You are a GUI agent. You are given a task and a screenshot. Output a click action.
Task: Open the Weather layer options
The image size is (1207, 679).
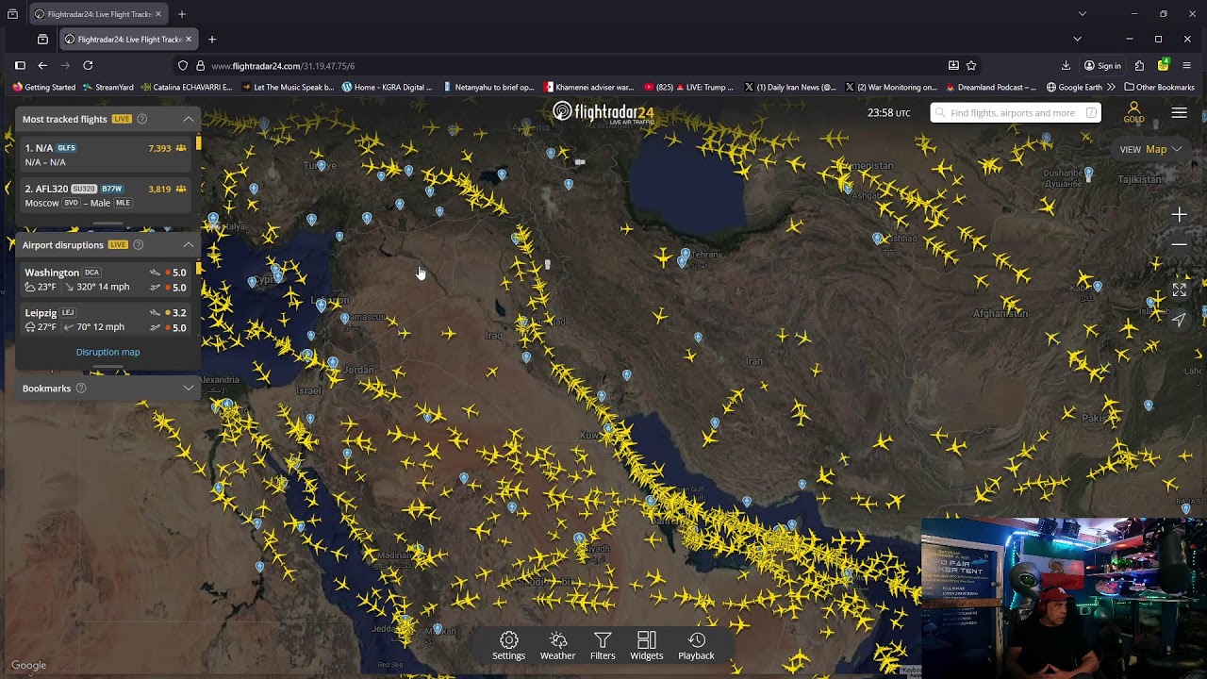557,646
